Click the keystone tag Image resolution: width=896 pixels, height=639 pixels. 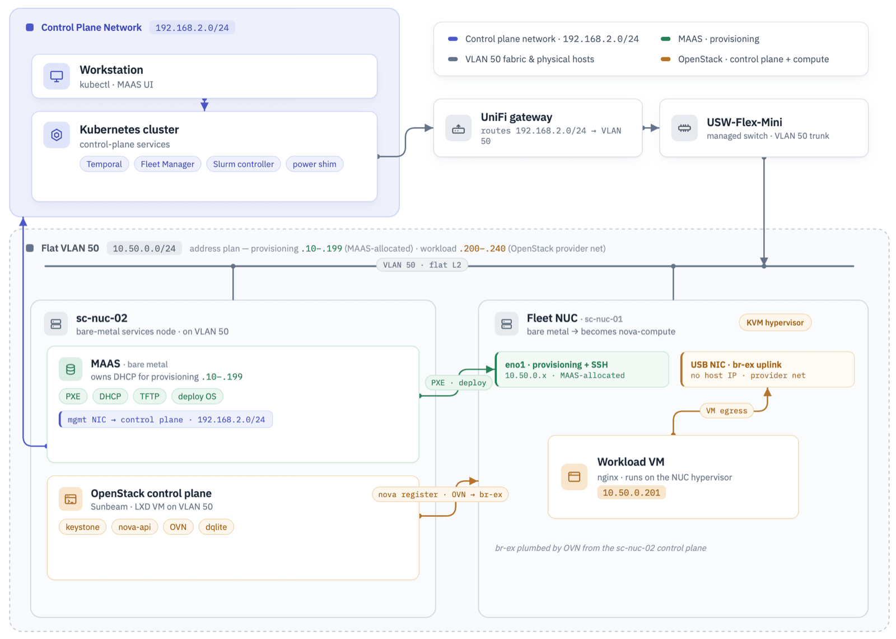pyautogui.click(x=82, y=527)
